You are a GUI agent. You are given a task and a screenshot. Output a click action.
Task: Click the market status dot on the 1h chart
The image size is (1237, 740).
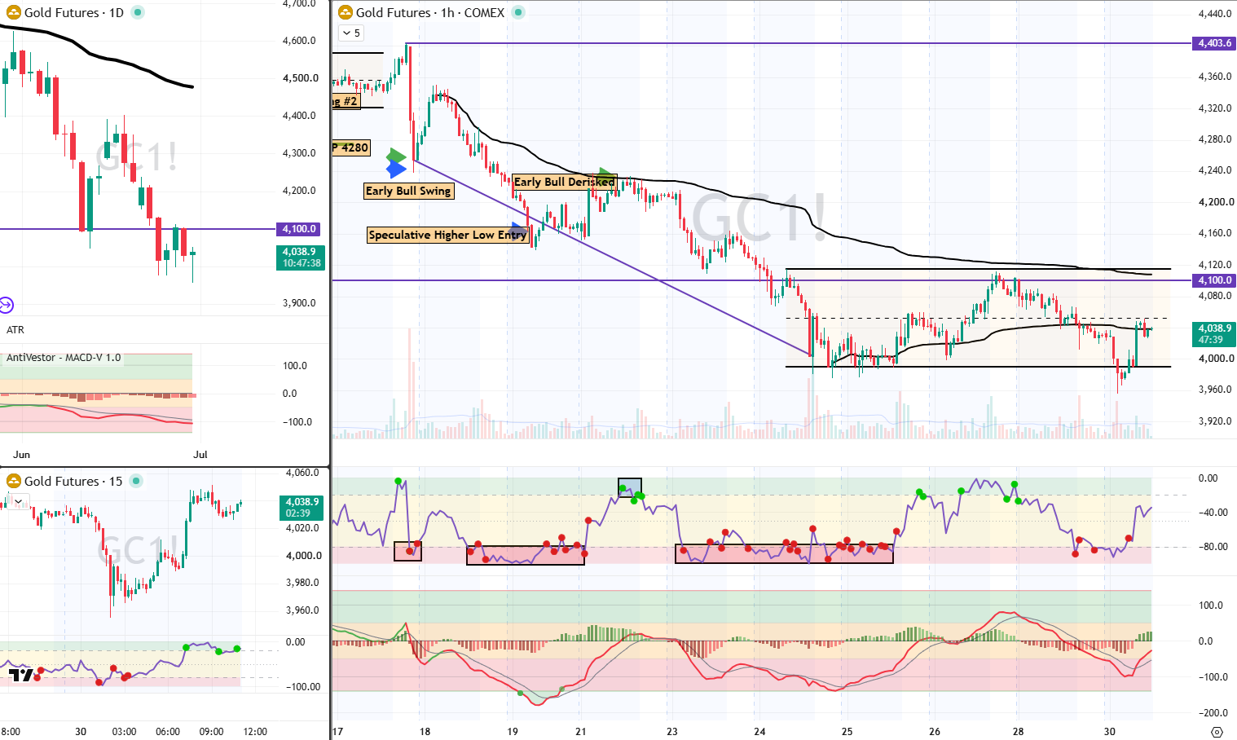pyautogui.click(x=518, y=12)
